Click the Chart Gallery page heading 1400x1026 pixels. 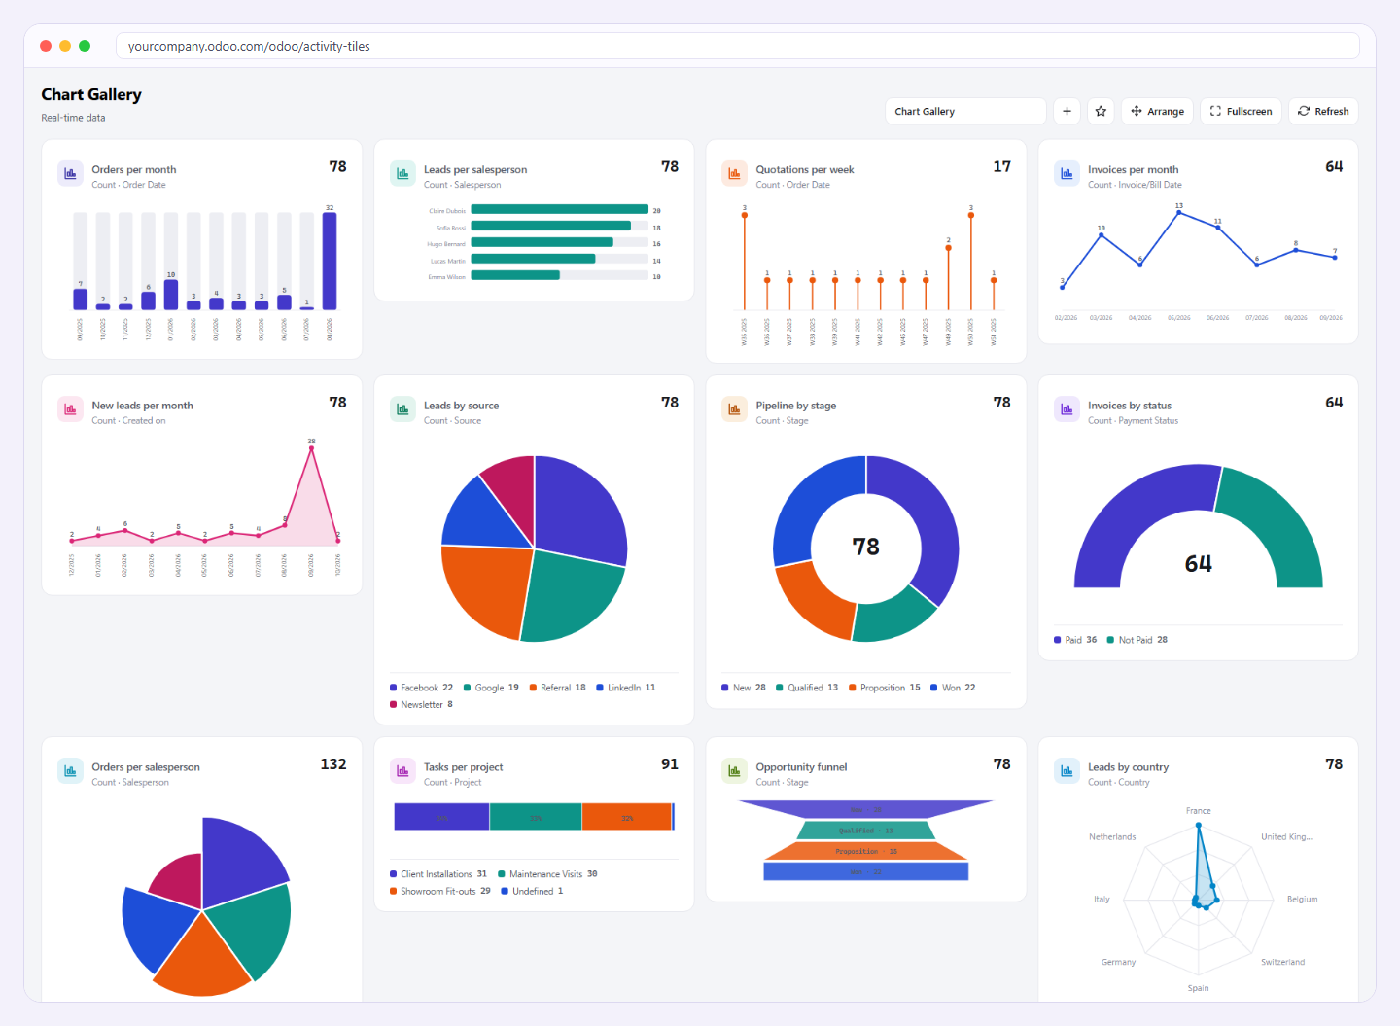pos(91,94)
